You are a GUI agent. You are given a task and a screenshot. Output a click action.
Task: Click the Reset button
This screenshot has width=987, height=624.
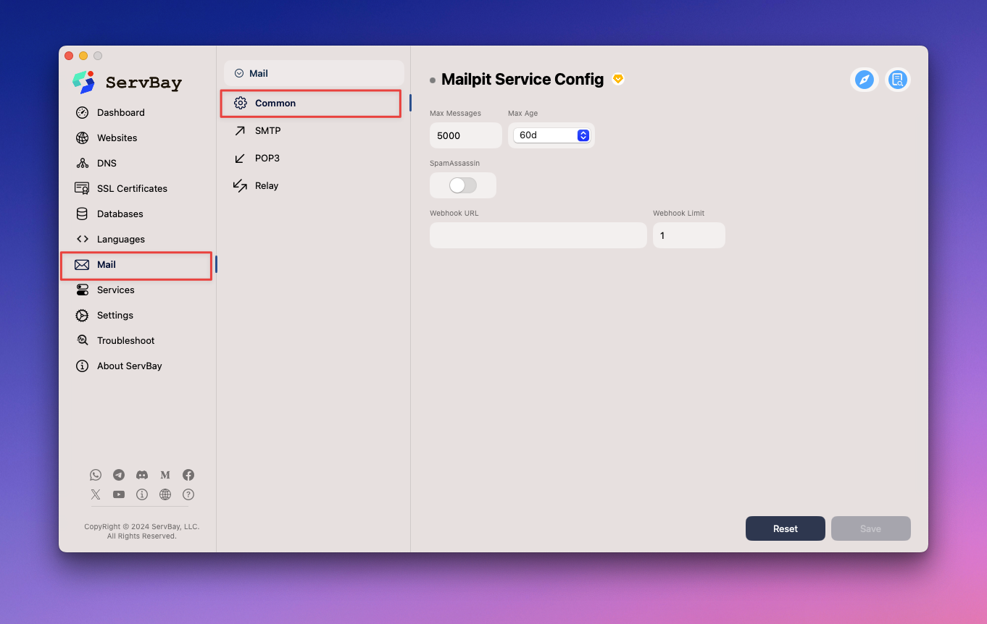click(x=786, y=528)
